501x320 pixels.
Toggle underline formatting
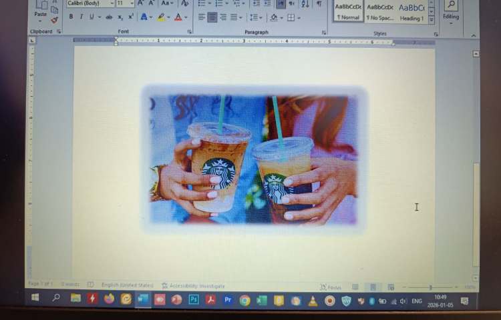click(x=91, y=17)
